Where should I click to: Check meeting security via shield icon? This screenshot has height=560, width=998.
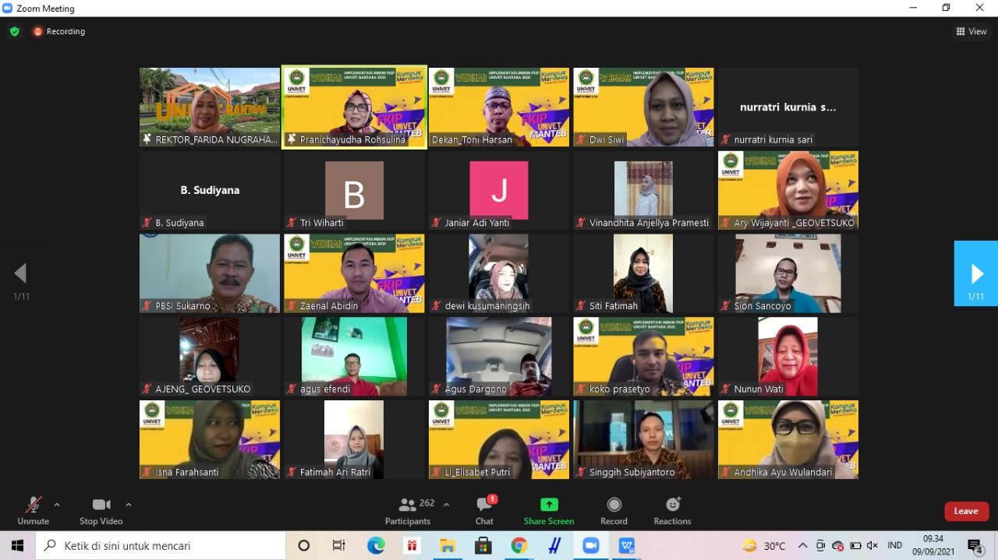[x=14, y=31]
